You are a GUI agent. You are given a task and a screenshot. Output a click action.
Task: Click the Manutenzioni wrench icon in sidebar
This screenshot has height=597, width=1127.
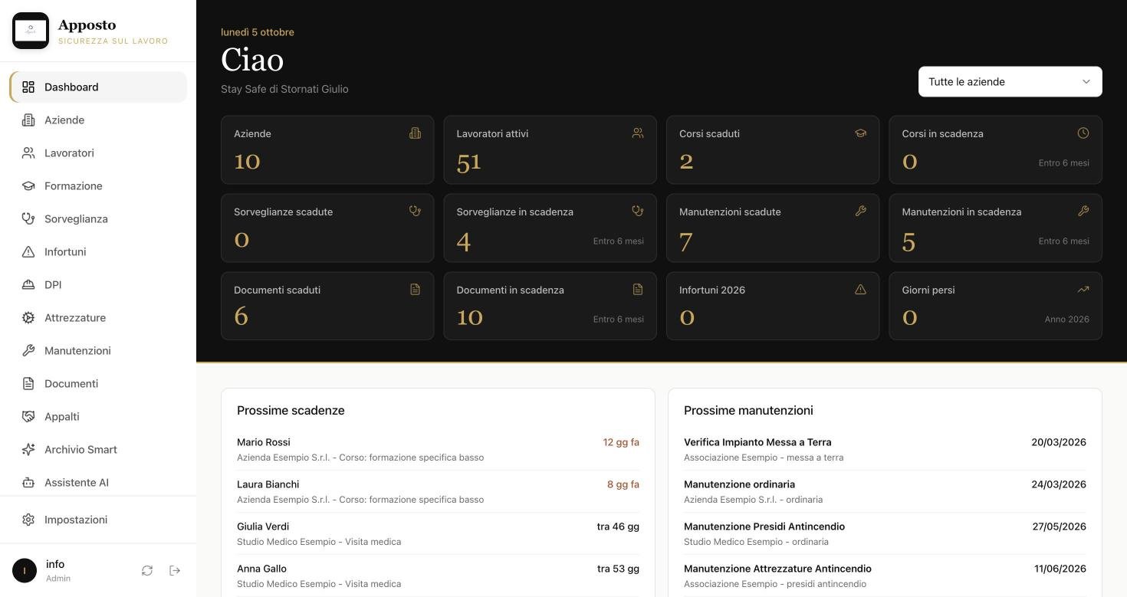[x=28, y=351]
